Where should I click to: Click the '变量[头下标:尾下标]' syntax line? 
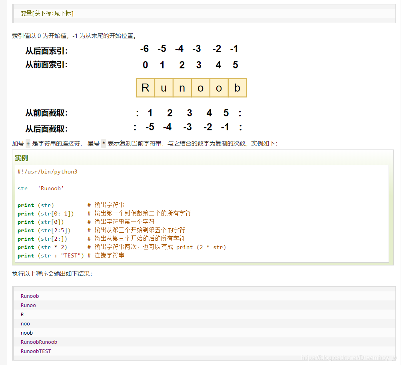tap(47, 13)
